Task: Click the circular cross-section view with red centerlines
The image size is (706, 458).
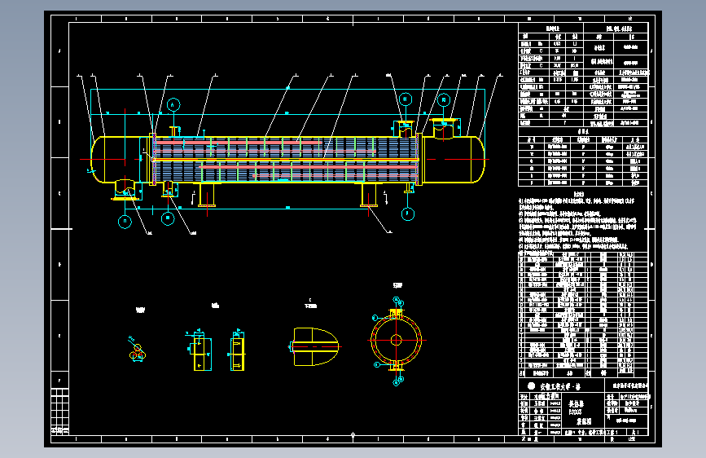Action: 397,341
